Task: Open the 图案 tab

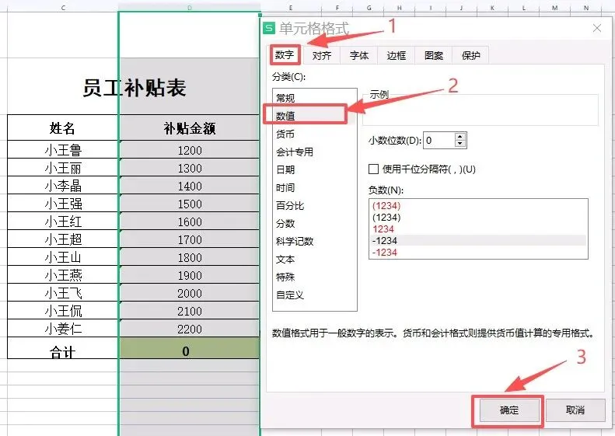Action: [x=433, y=55]
